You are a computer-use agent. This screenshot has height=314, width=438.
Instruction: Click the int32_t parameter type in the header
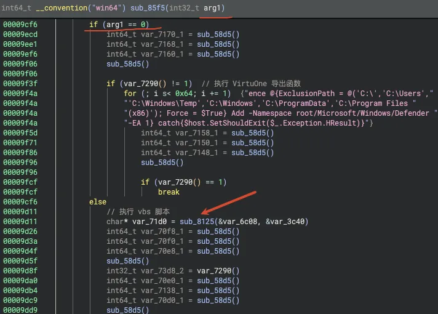point(184,8)
